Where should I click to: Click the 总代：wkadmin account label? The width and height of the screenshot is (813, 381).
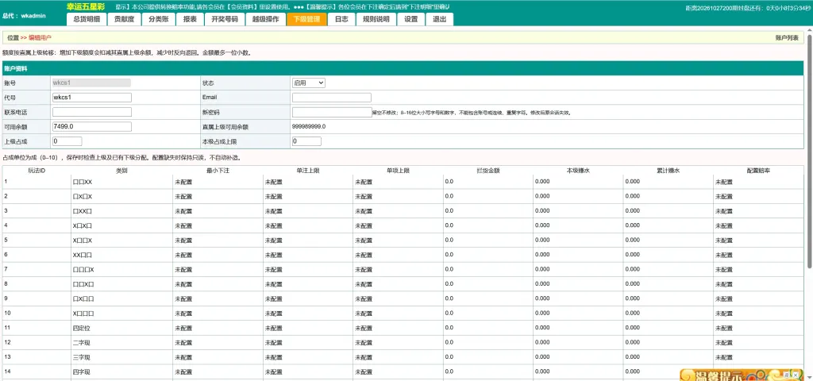pyautogui.click(x=25, y=16)
